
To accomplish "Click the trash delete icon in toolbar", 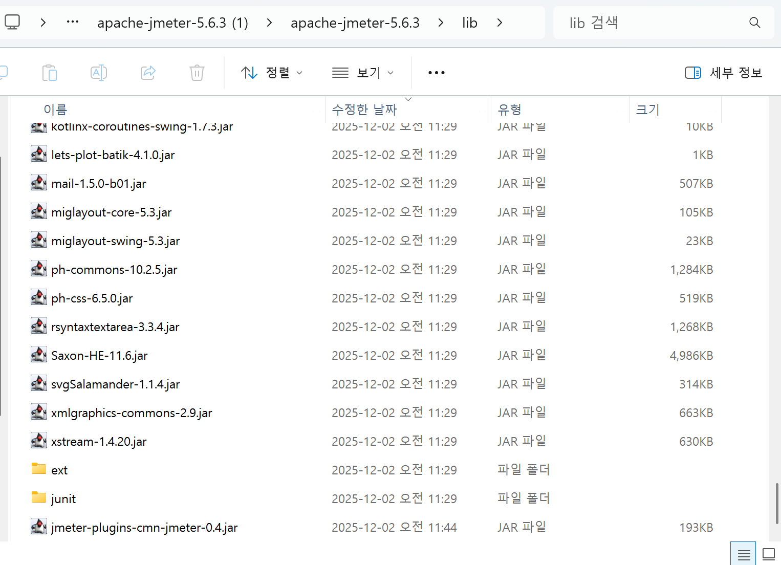I will pos(197,73).
